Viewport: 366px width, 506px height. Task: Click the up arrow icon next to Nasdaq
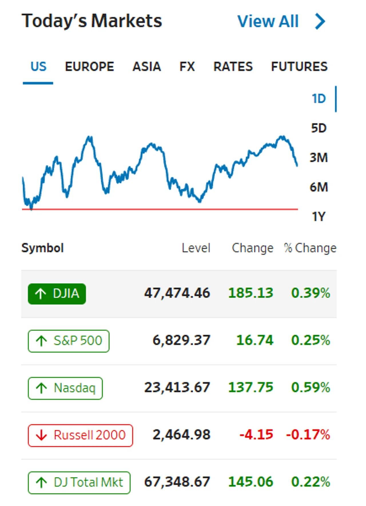[x=41, y=388]
